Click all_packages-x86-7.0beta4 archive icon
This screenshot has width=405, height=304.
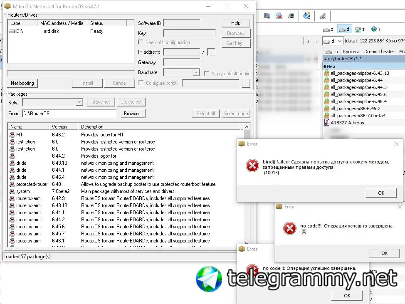coord(327,116)
